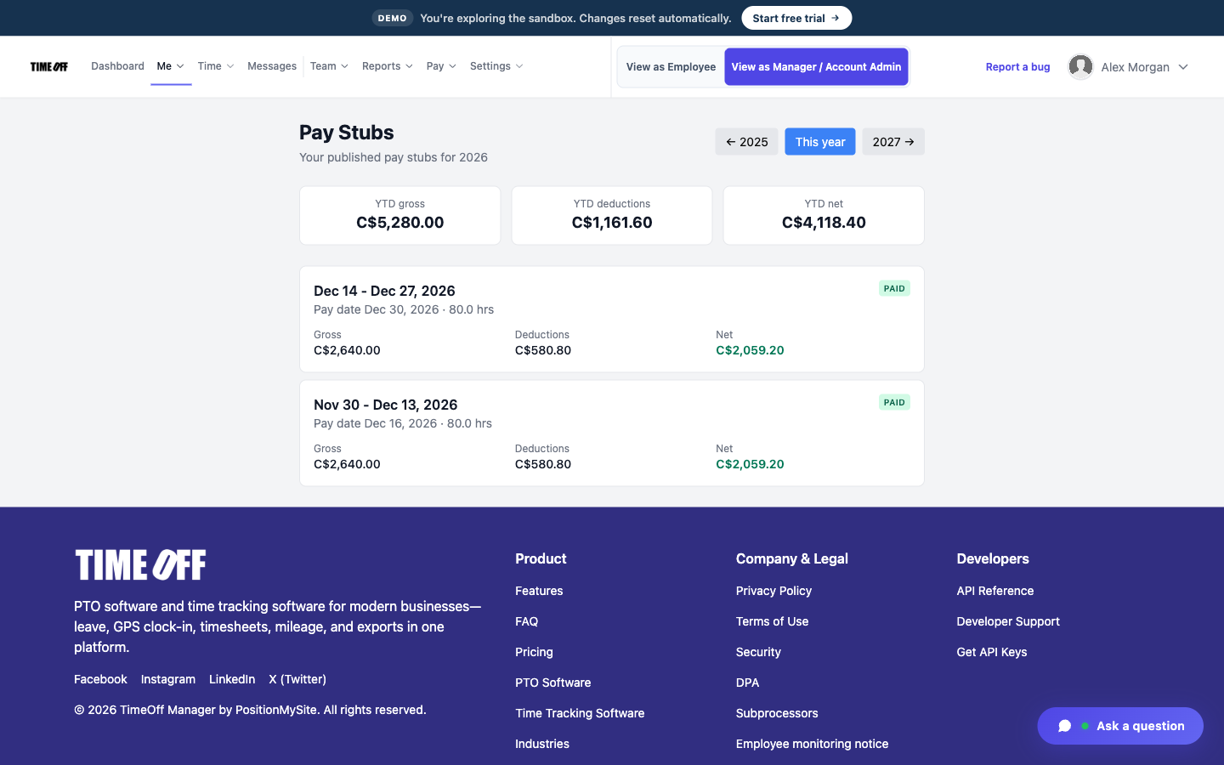1224x765 pixels.
Task: Switch to View as Employee
Action: click(x=671, y=67)
